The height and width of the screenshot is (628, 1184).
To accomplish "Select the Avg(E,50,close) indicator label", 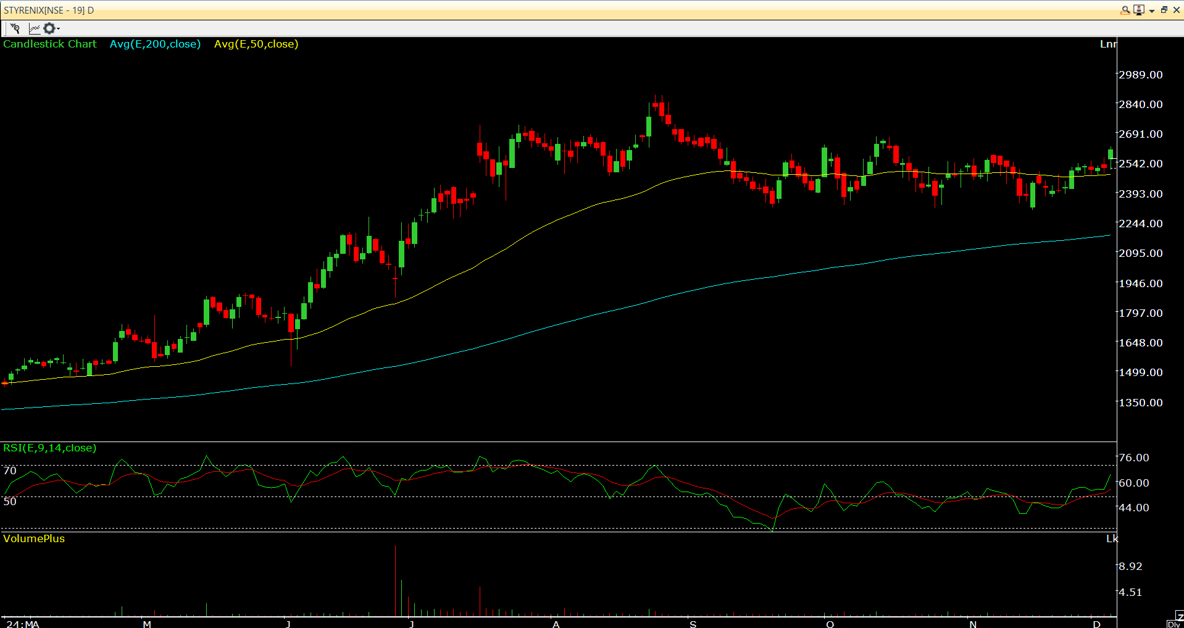I will click(256, 44).
